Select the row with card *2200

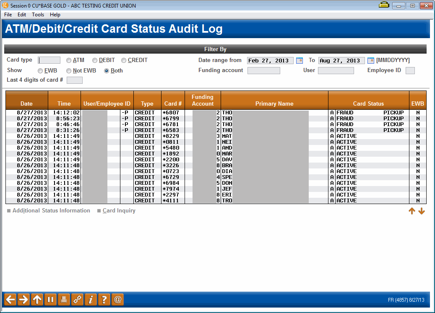pyautogui.click(x=216, y=160)
